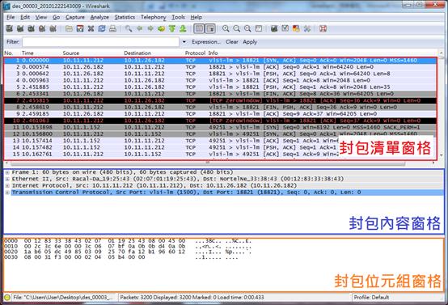Click the Apply filter button
Screen dimensions: 448x305
pyautogui.click(x=250, y=42)
